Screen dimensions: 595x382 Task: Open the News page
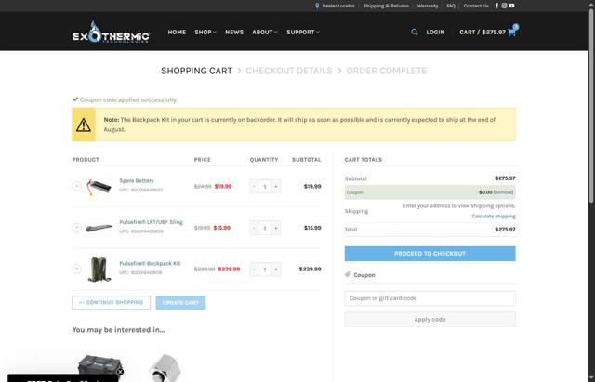point(234,33)
